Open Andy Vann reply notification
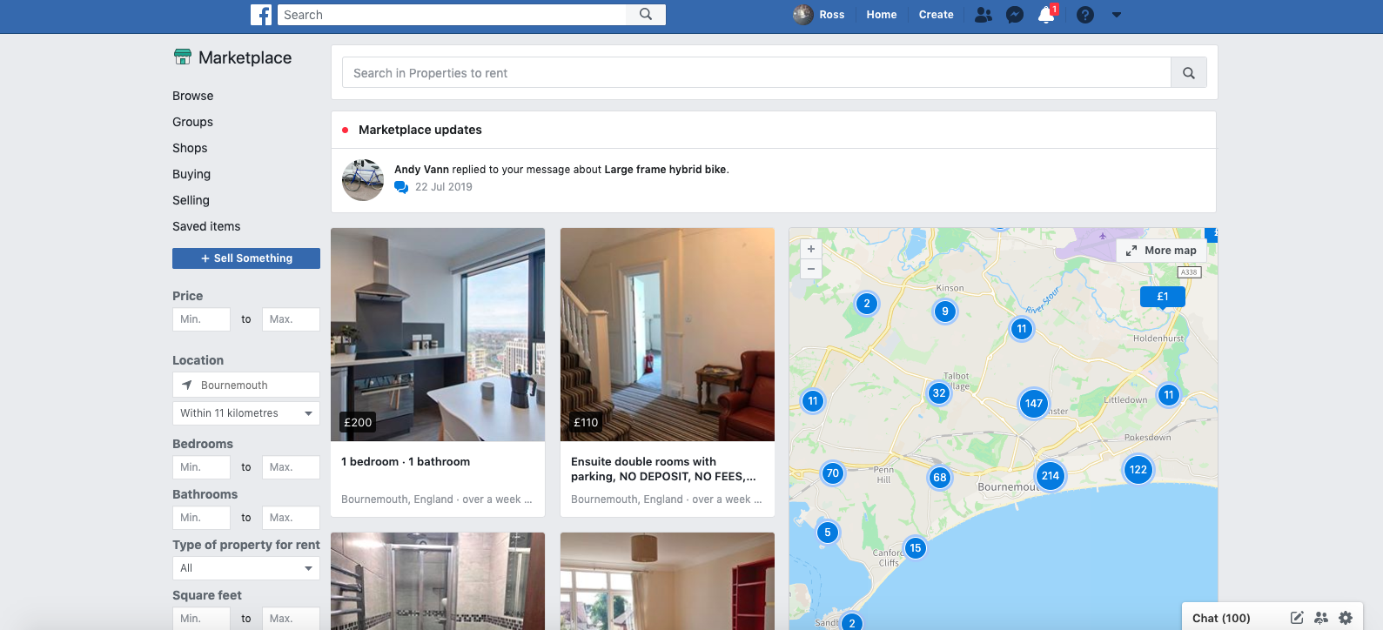This screenshot has width=1383, height=630. (x=774, y=180)
